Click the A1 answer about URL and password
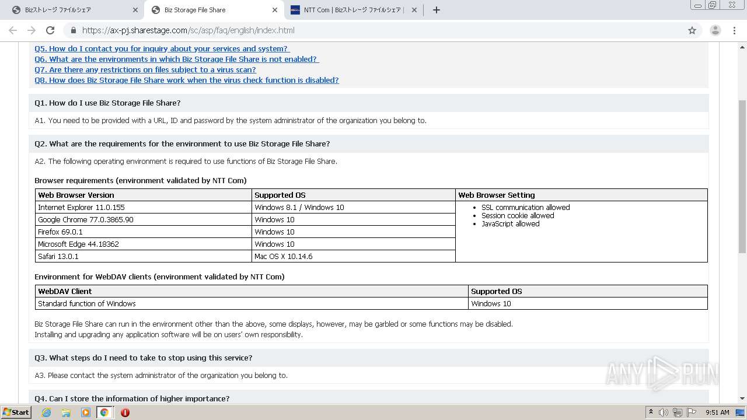The width and height of the screenshot is (747, 420). 231,120
